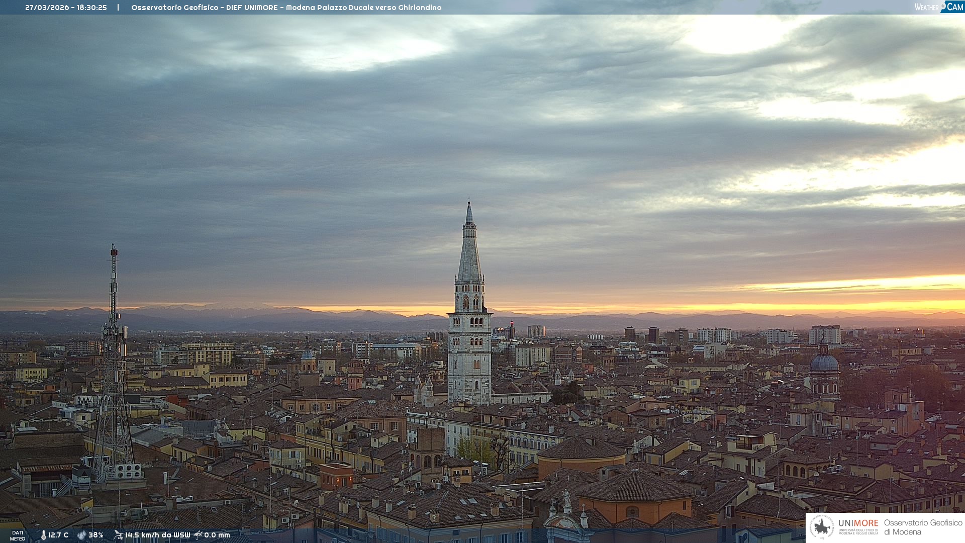Screen dimensions: 965x543
Task: Select the 14.5 km/h da WSW wind reading
Action: [157, 535]
